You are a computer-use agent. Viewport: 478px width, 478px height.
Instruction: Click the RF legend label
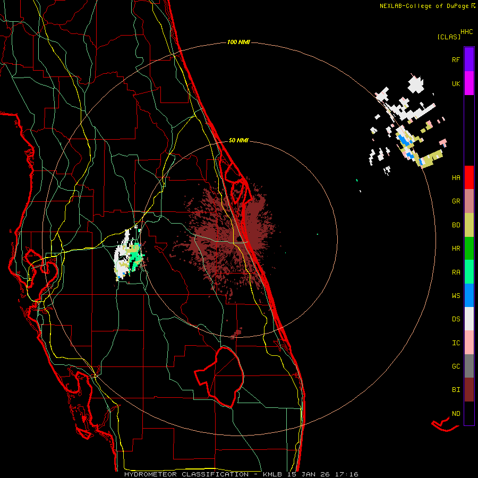click(456, 59)
